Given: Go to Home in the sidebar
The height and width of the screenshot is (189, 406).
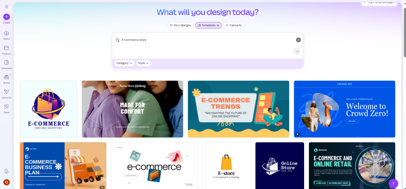Looking at the screenshot, I should 6,33.
